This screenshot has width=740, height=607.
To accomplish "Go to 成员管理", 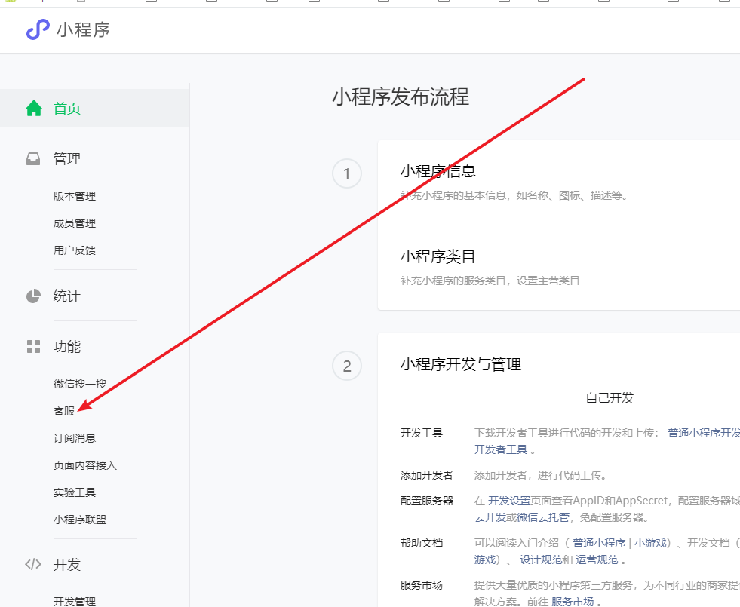I will click(75, 223).
